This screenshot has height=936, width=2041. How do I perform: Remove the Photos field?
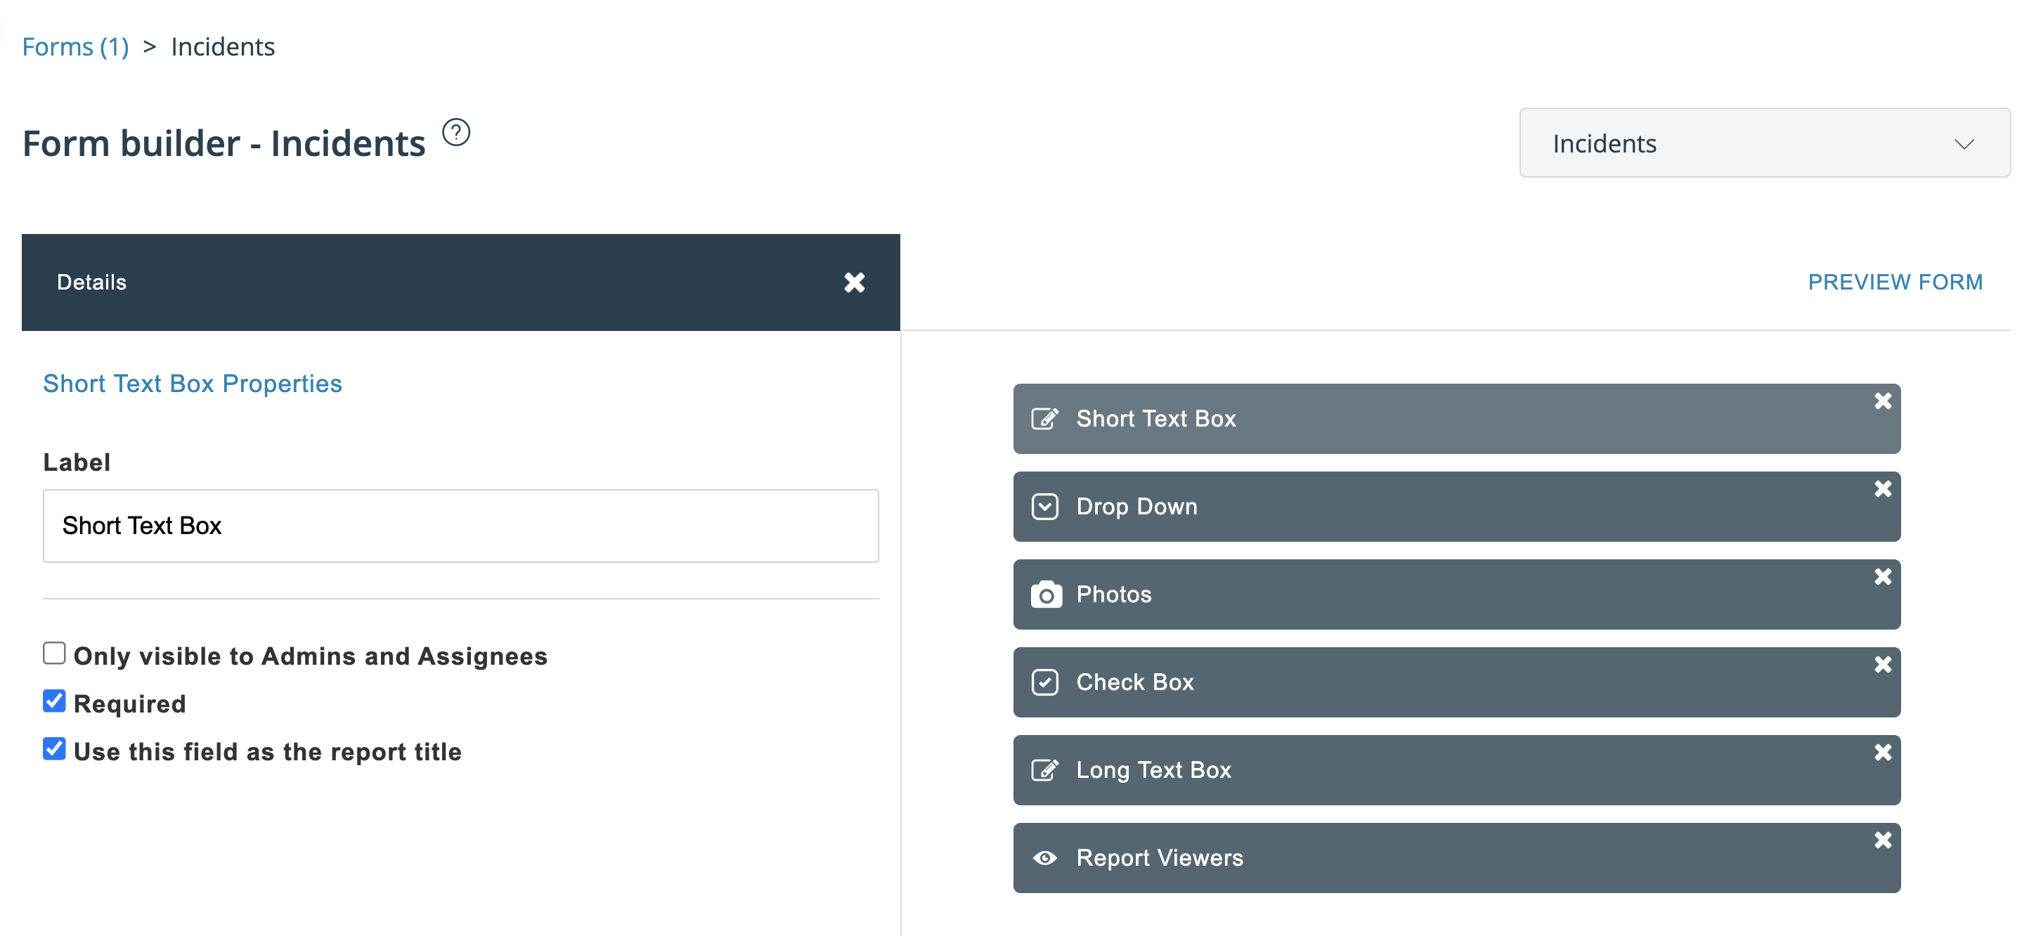click(x=1883, y=578)
